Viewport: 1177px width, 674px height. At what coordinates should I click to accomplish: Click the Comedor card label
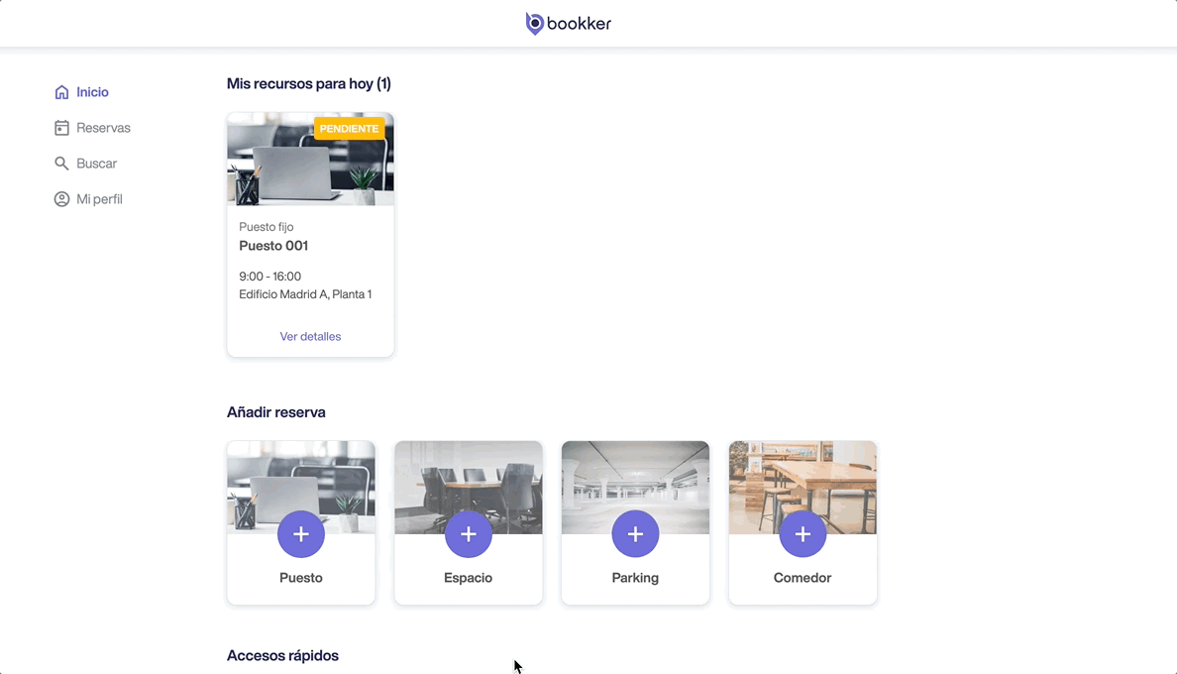(x=802, y=578)
